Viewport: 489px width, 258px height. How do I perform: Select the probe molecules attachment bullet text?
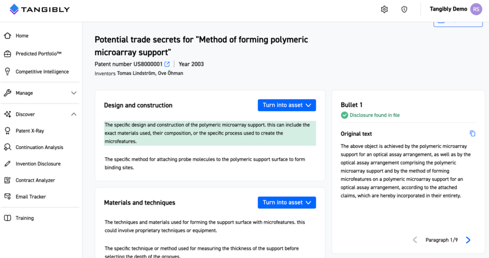[205, 163]
